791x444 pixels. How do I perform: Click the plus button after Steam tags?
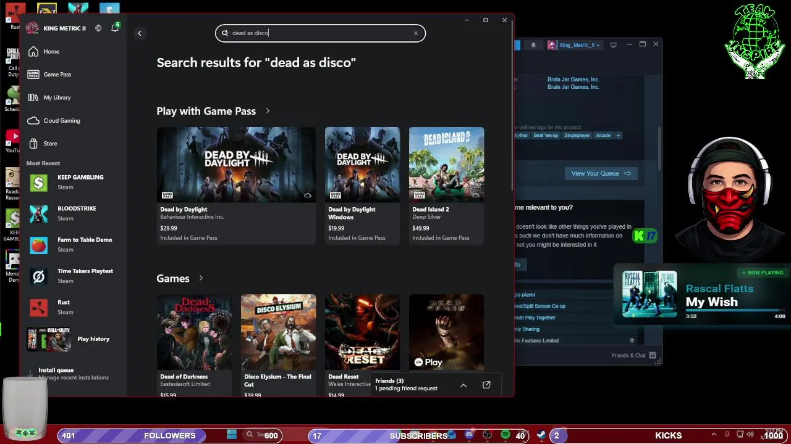618,136
